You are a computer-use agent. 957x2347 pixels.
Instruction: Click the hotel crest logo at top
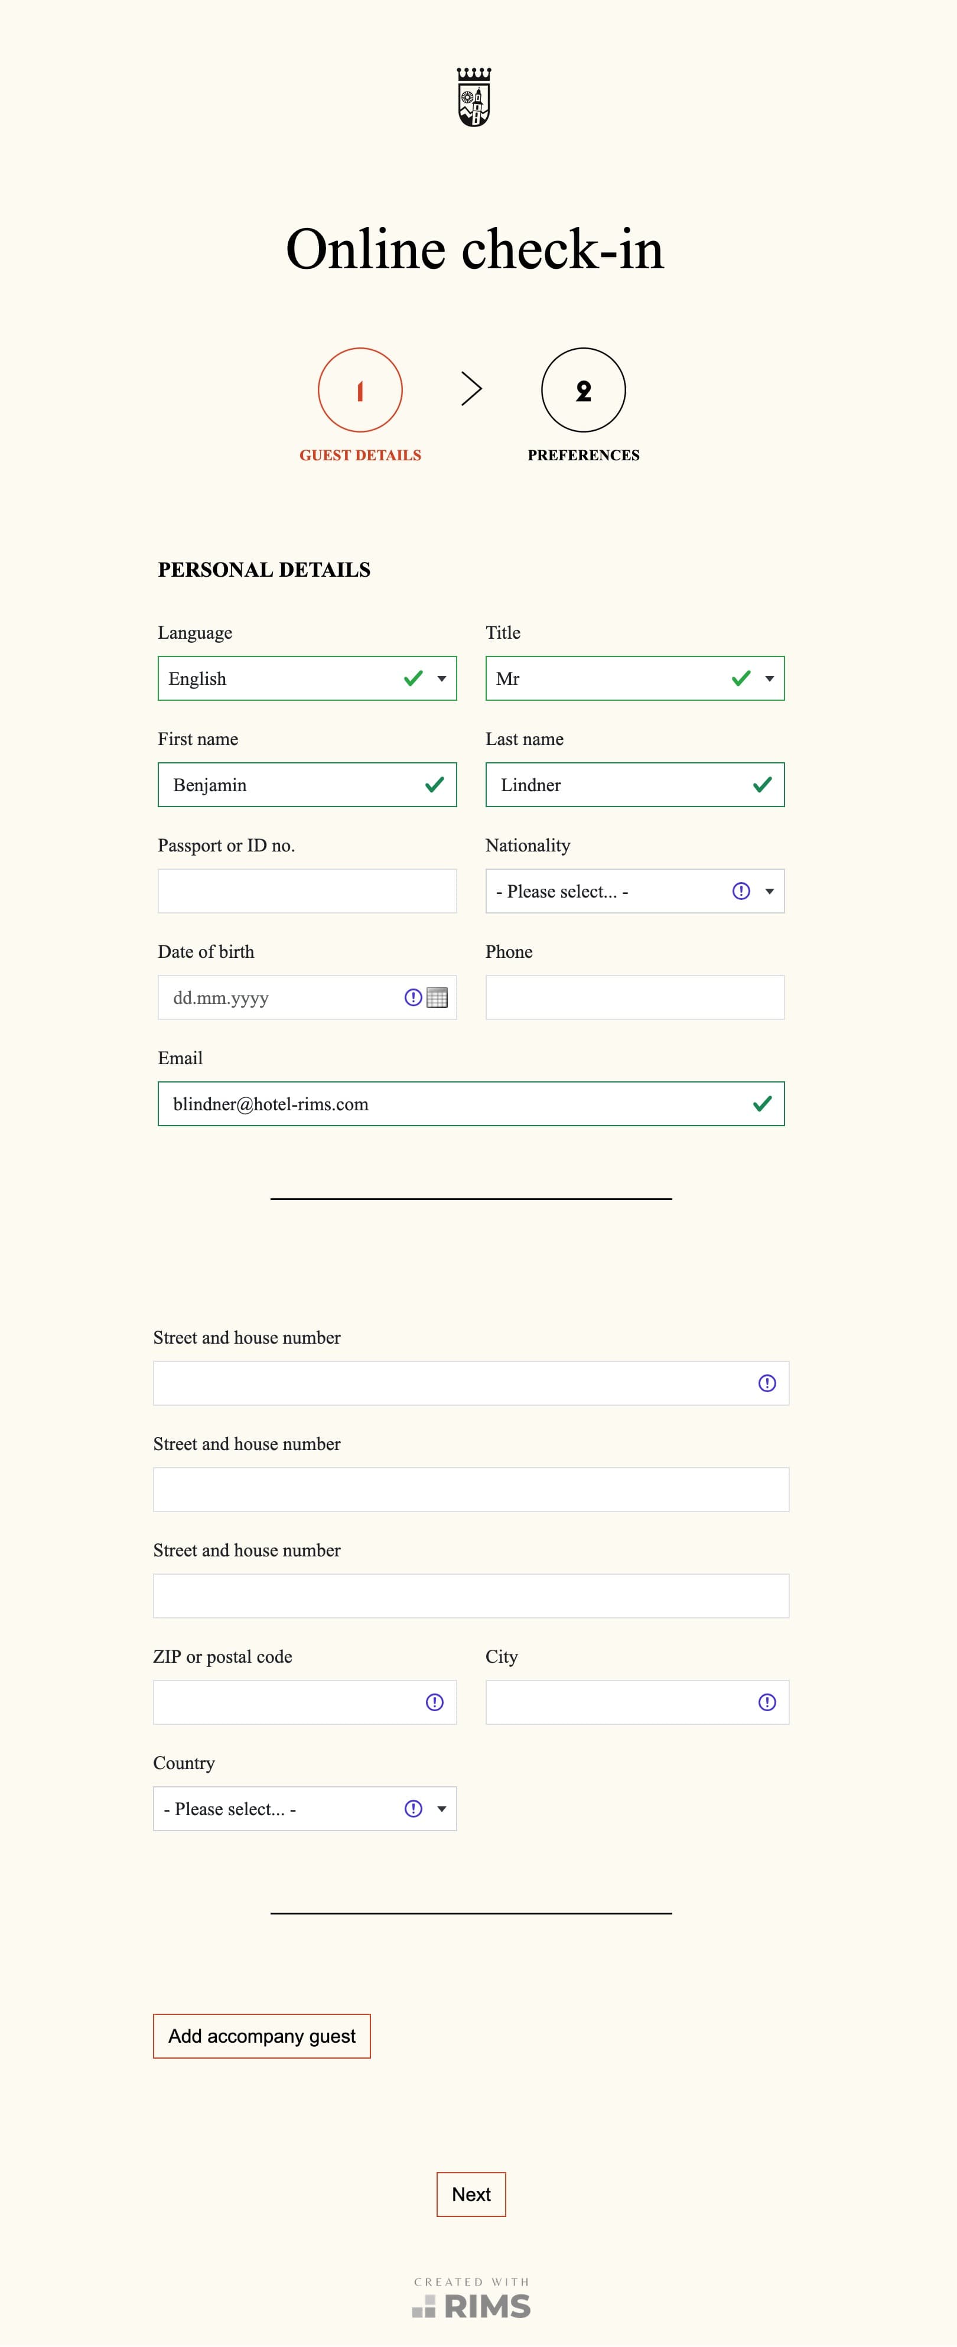474,96
